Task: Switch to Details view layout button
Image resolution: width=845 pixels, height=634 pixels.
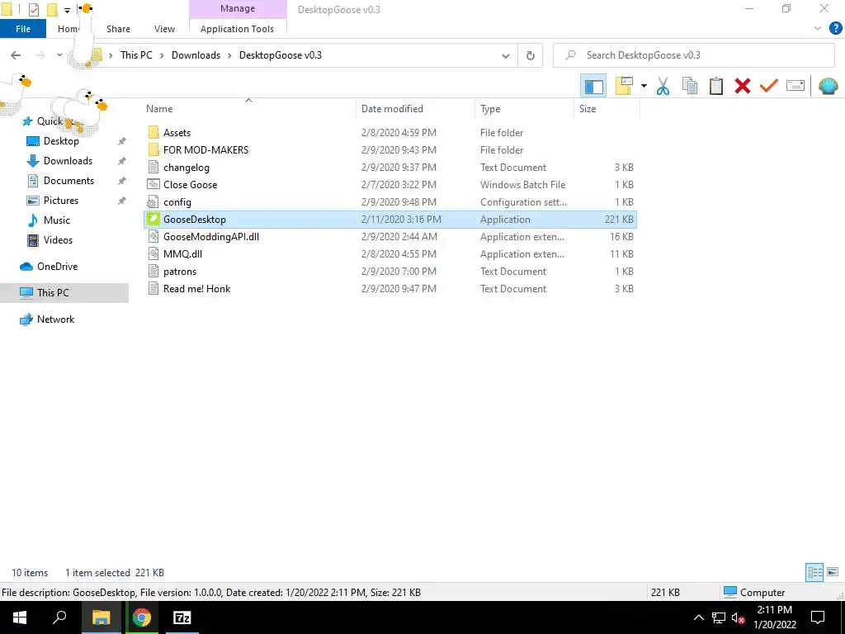Action: click(814, 573)
